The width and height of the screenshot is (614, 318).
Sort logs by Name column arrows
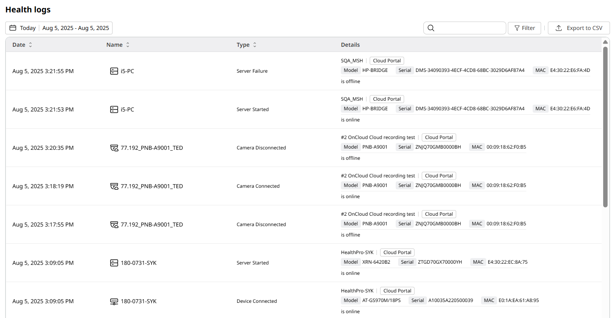pos(128,45)
